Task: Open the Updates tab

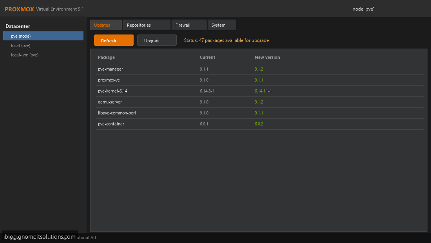Action: 106,25
